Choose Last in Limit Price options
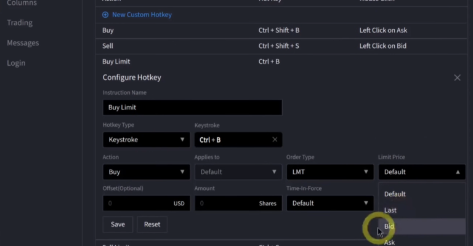Image resolution: width=473 pixels, height=246 pixels. coord(421,210)
